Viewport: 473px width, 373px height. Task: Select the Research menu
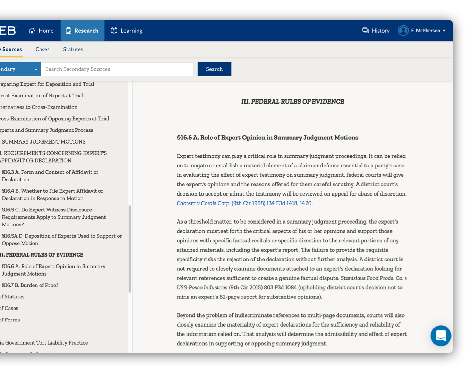(x=82, y=31)
